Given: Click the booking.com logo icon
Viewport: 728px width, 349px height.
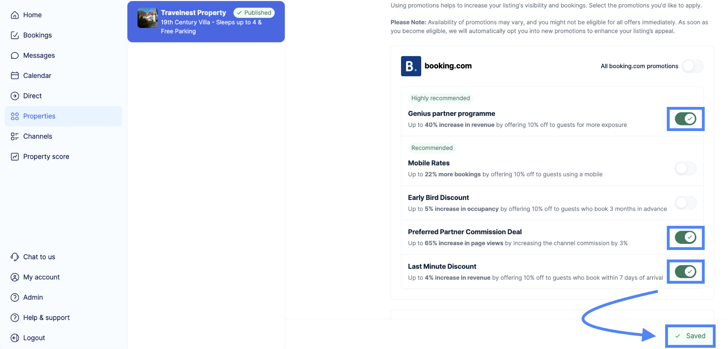Looking at the screenshot, I should click(411, 66).
